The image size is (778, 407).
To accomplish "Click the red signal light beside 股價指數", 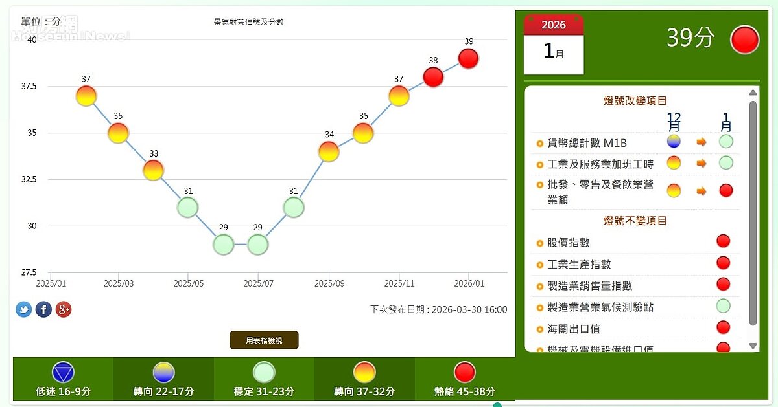I will click(x=724, y=241).
